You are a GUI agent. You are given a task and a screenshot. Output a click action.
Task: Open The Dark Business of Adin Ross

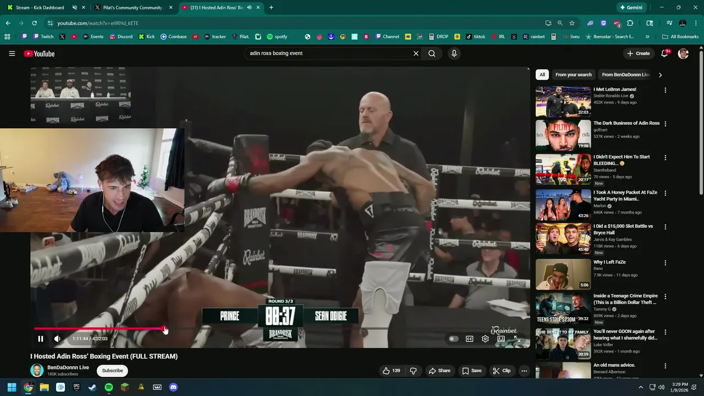point(626,123)
